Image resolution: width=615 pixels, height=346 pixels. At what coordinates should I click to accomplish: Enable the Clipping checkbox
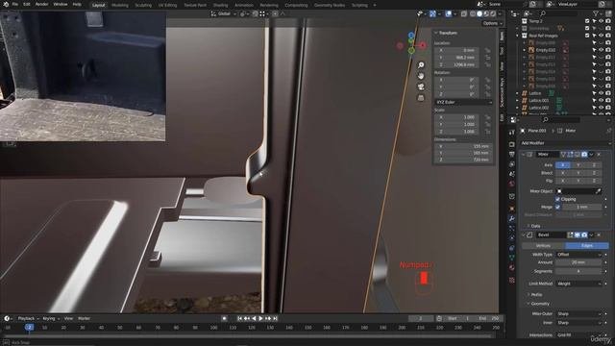[557, 199]
